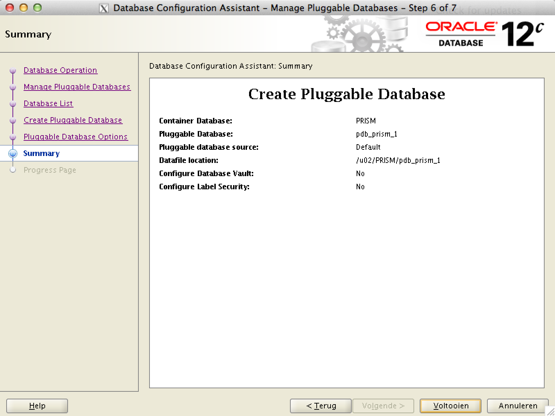555x416 pixels.
Task: Click Annuleren to cancel
Action: click(518, 406)
